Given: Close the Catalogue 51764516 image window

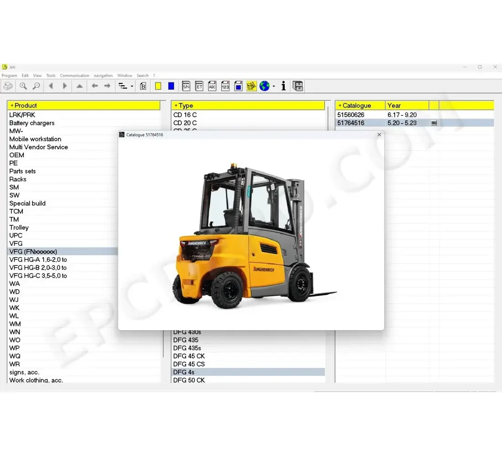Looking at the screenshot, I should click(379, 135).
